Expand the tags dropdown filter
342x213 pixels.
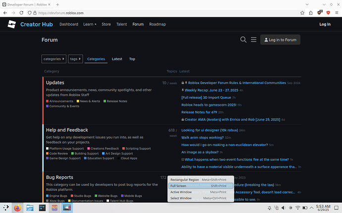coord(75,59)
